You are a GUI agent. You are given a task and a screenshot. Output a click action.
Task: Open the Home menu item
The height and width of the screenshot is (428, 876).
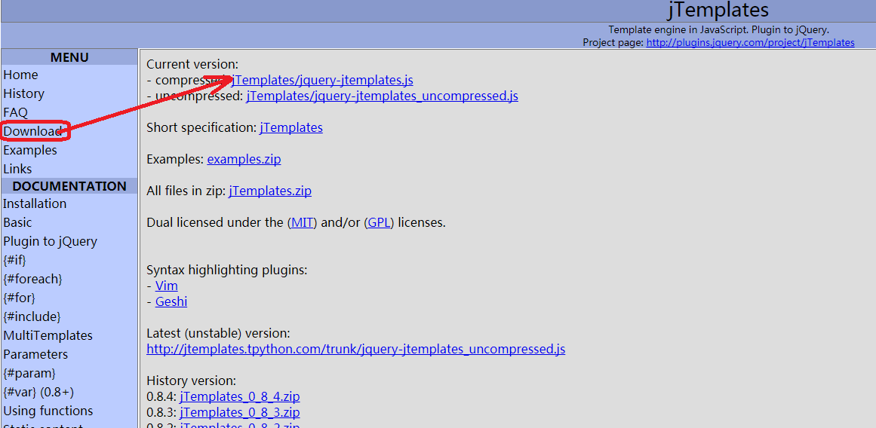20,75
